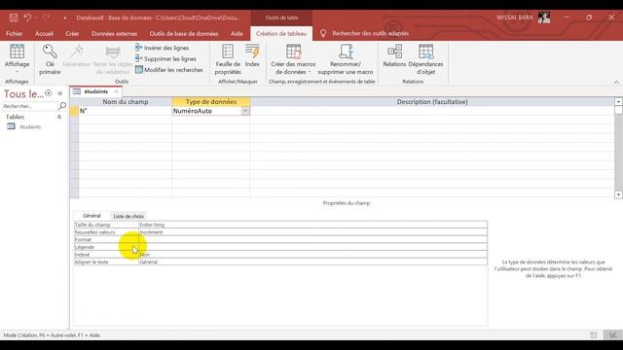Open the Index button
The image size is (623, 350).
(252, 56)
